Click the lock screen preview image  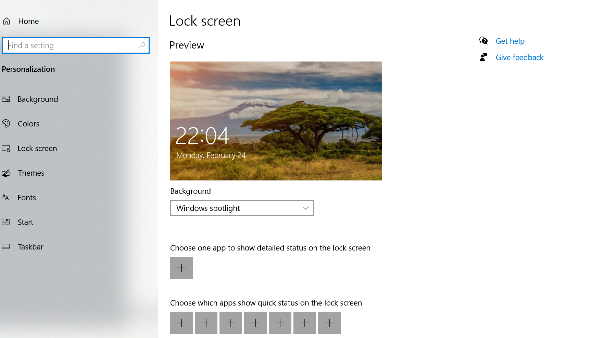coord(276,121)
